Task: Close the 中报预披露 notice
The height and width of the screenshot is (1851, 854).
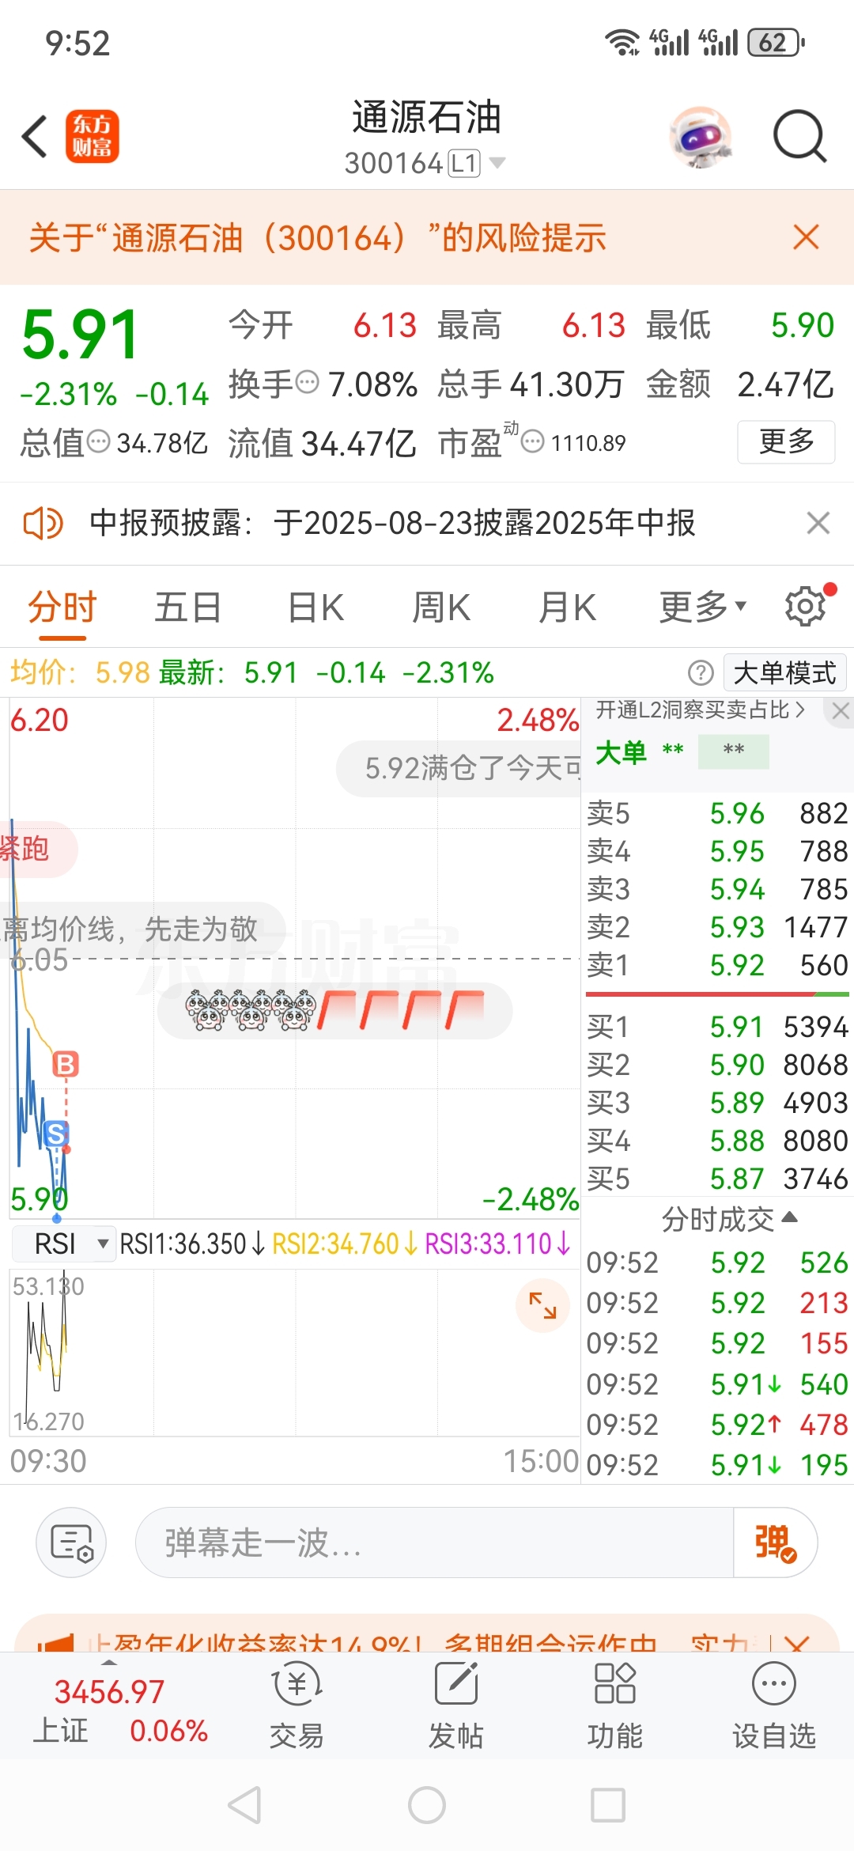Action: pos(818,523)
